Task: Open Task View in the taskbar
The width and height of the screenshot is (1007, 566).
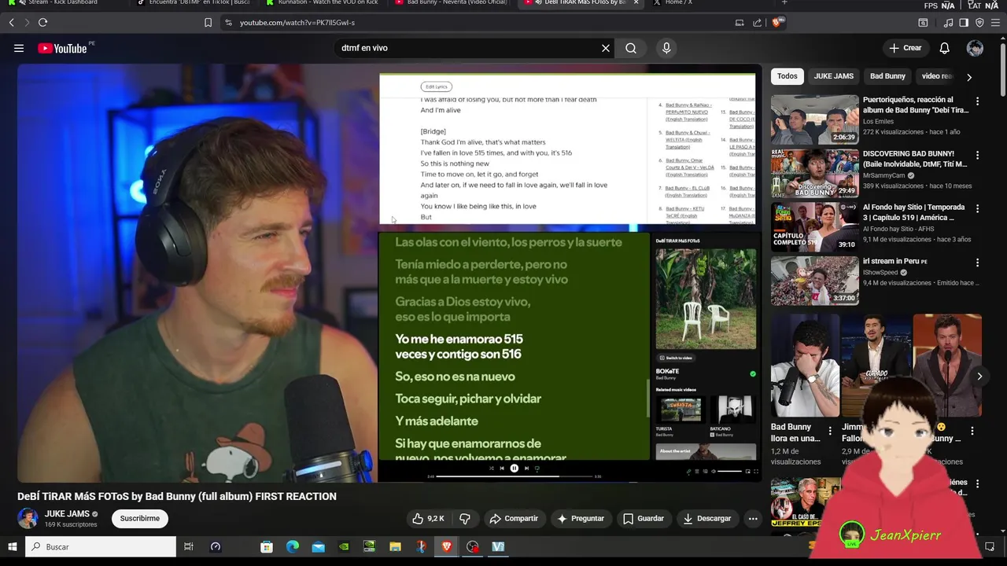Action: pyautogui.click(x=189, y=546)
